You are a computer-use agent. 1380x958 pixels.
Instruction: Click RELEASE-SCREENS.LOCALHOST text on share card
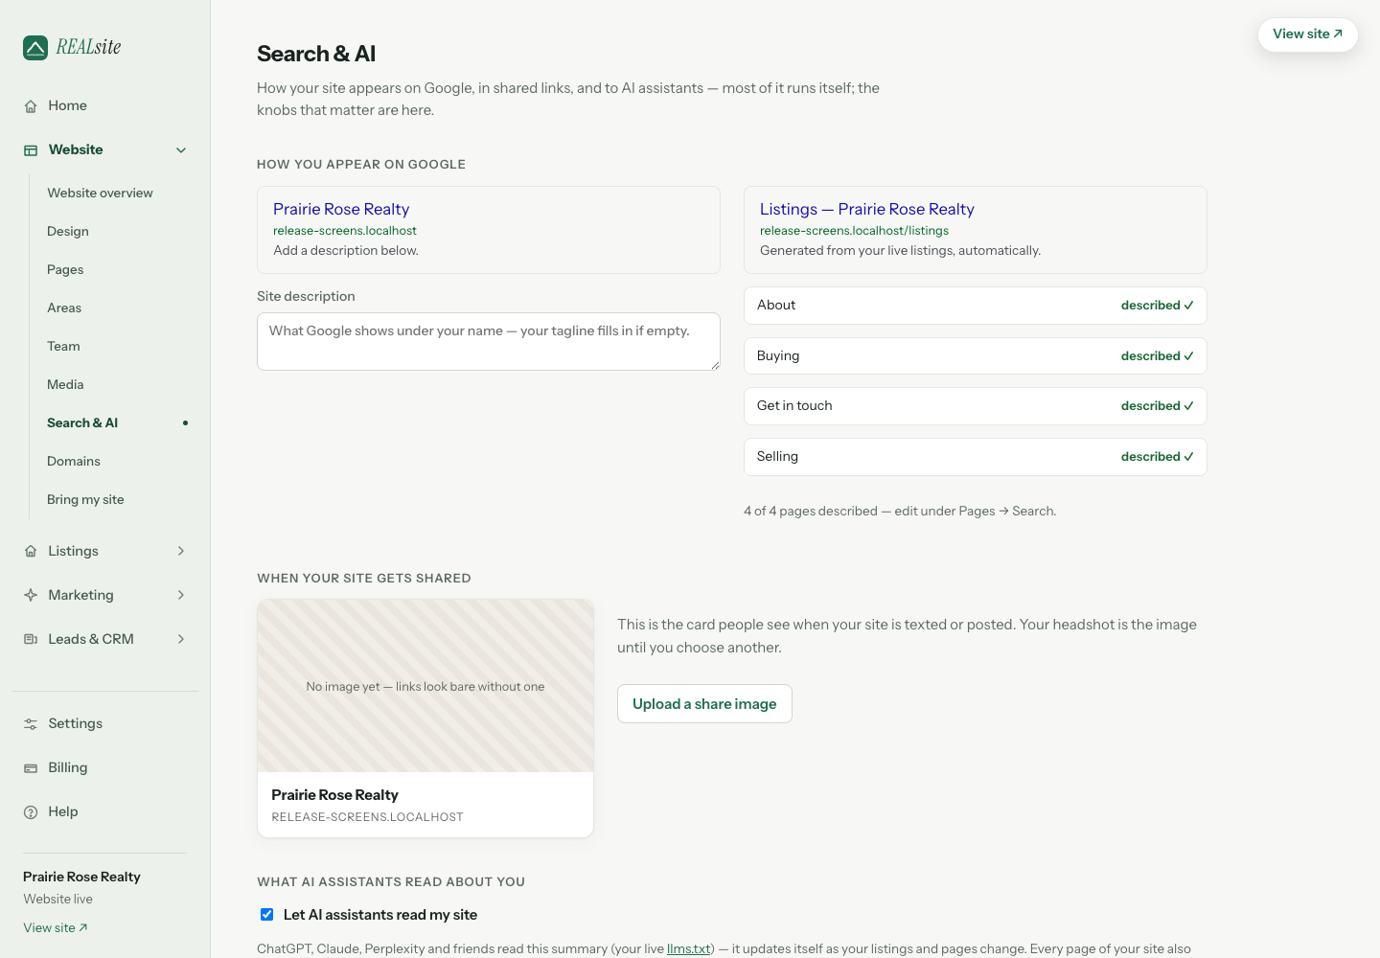point(367,817)
